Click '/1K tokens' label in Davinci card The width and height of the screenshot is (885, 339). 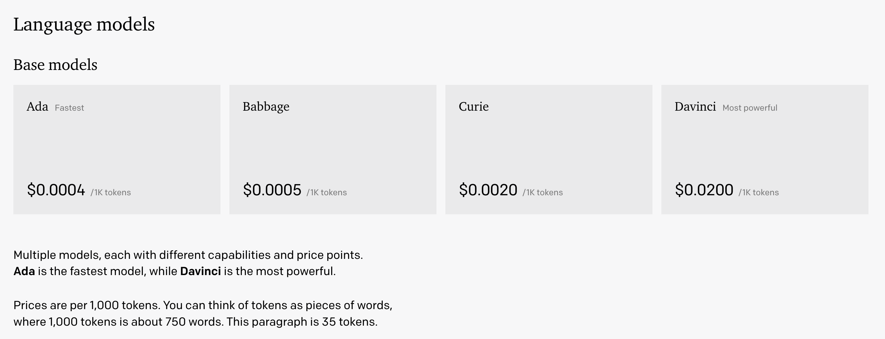pyautogui.click(x=759, y=192)
